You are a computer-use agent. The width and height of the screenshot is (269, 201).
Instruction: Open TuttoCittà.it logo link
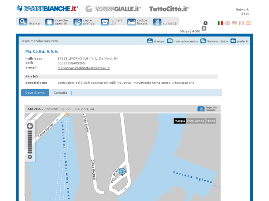(169, 9)
